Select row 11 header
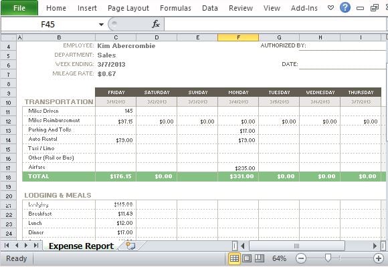388x267 pixels. pos(9,112)
